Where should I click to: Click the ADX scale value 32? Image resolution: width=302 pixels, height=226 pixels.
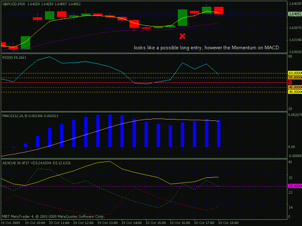click(290, 178)
